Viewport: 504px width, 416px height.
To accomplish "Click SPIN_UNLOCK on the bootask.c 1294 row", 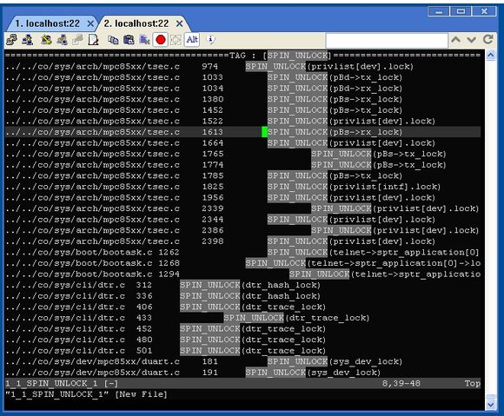I will 319,274.
